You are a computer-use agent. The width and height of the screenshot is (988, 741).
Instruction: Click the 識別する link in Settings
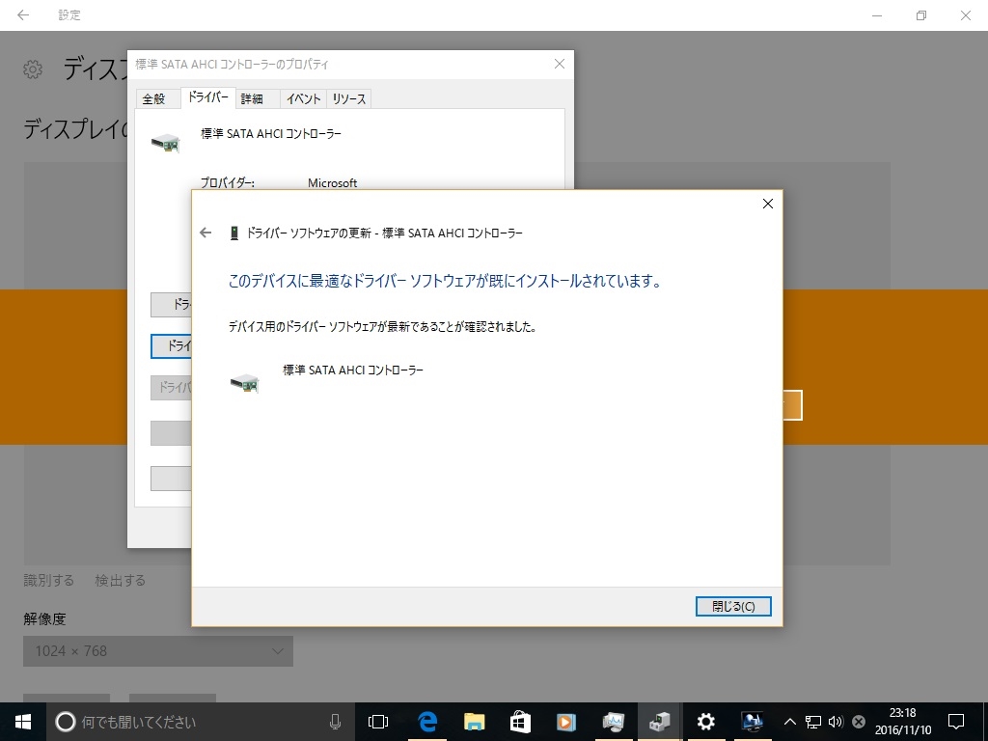point(48,580)
